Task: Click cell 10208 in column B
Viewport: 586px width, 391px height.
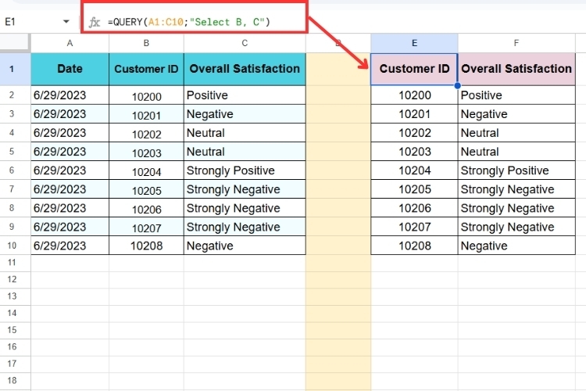Action: (x=146, y=246)
